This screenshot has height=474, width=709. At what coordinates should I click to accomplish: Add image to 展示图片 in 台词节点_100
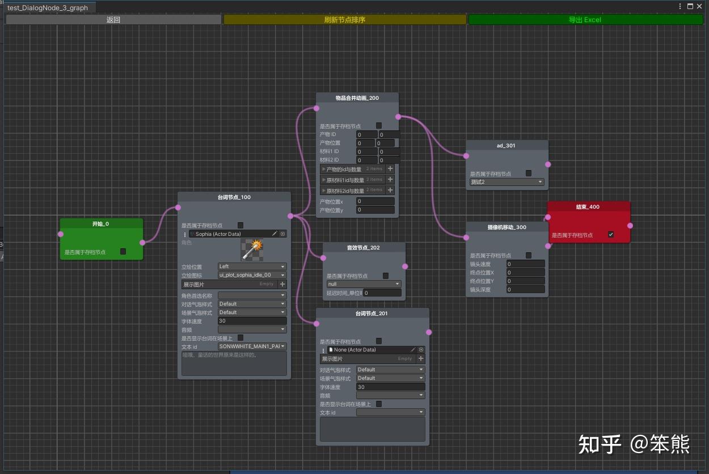tap(282, 284)
